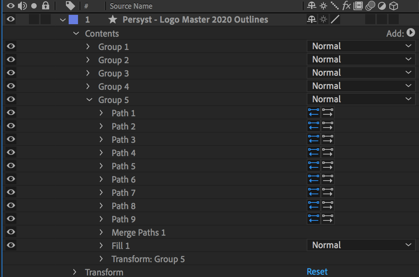Click the Effects (fx) column icon
Image resolution: width=419 pixels, height=277 pixels.
[346, 5]
